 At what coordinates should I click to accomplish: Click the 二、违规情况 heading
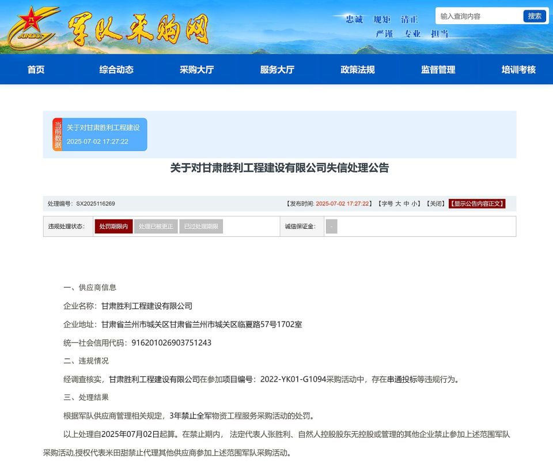click(x=86, y=361)
